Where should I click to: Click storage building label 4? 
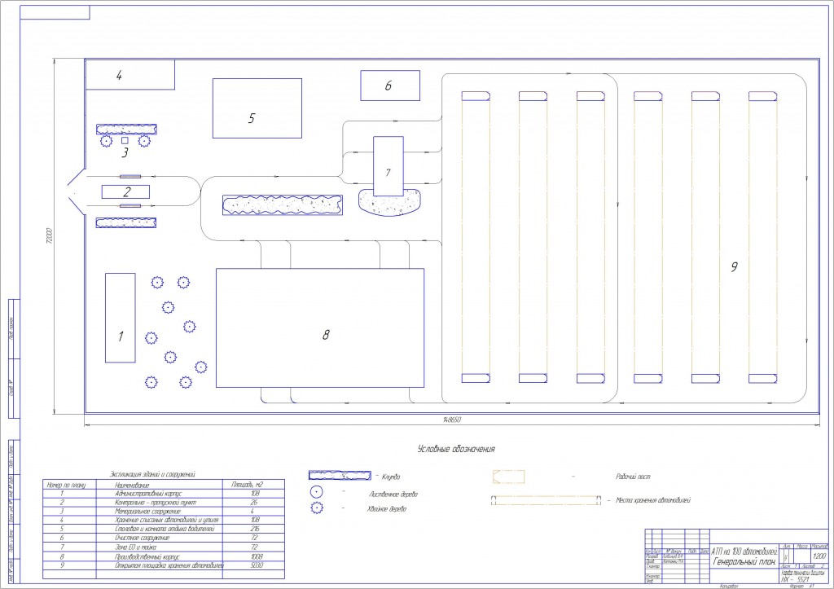pos(119,75)
